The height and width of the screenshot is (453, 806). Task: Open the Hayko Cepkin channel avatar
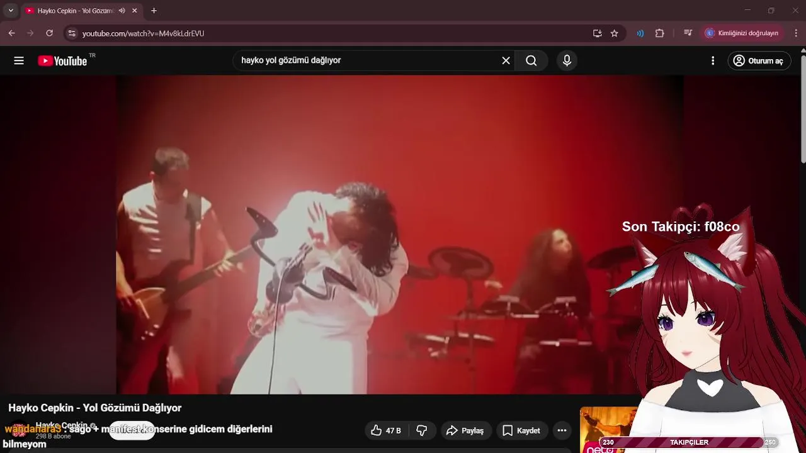(x=19, y=430)
